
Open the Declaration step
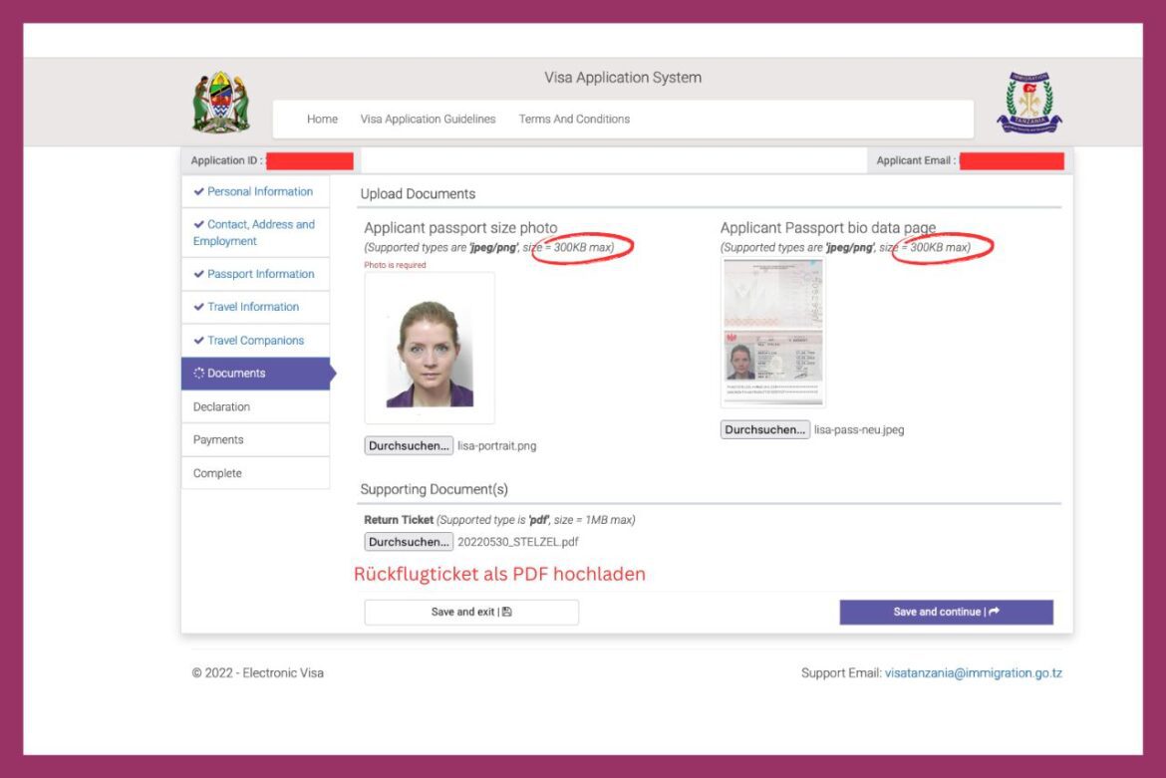255,407
